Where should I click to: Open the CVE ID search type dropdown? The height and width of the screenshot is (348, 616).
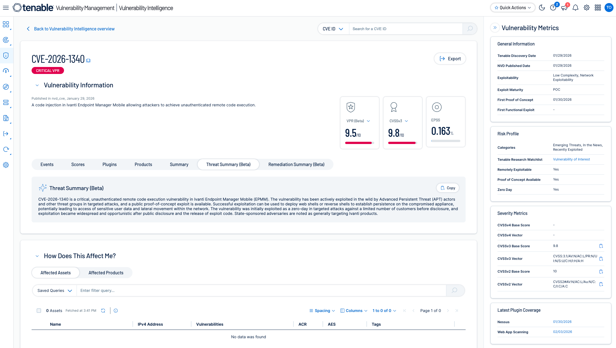coord(333,29)
